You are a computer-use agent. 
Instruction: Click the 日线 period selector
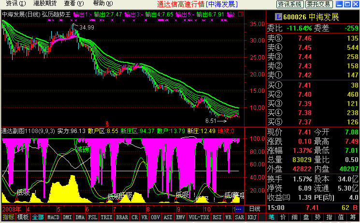coord(255,209)
